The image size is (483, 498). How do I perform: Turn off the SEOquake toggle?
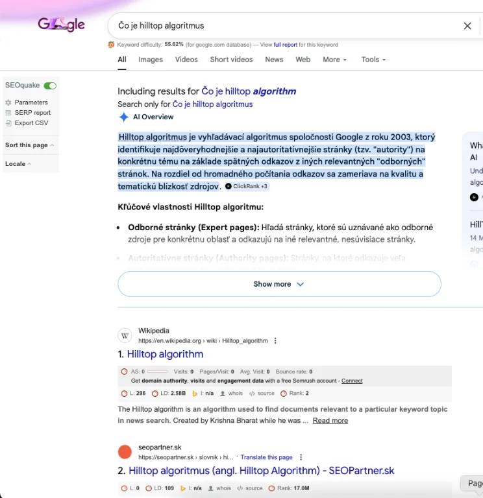click(50, 86)
